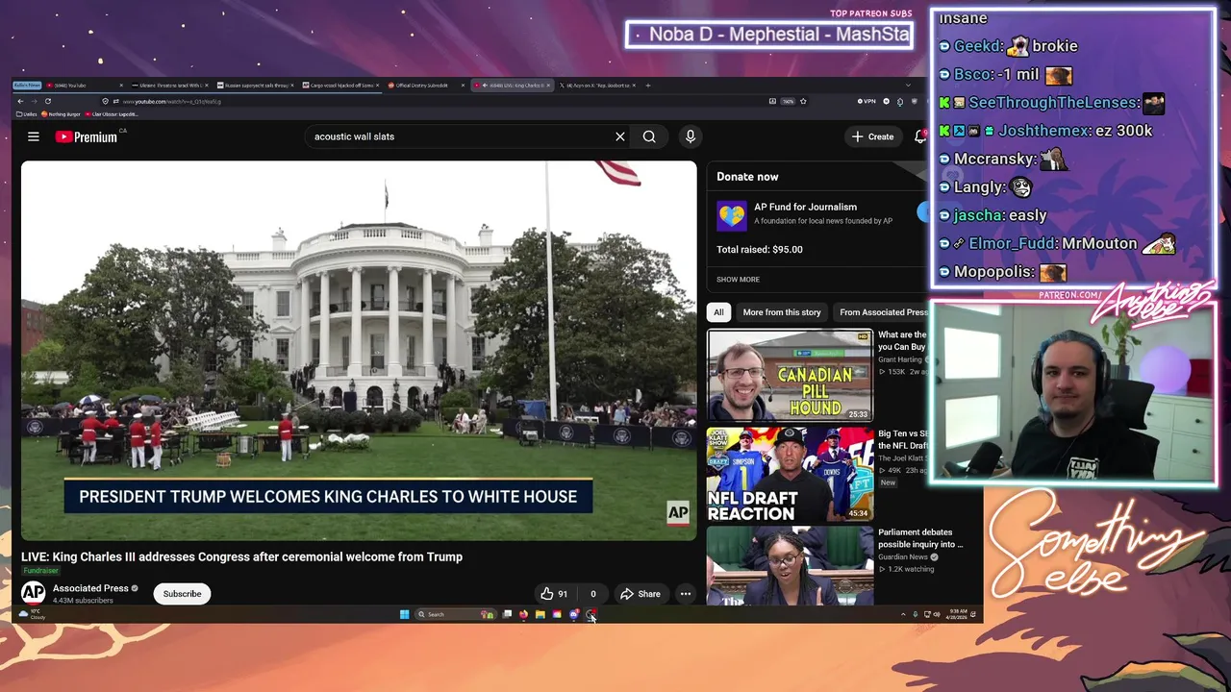Subscribe to Associated Press channel

182,594
